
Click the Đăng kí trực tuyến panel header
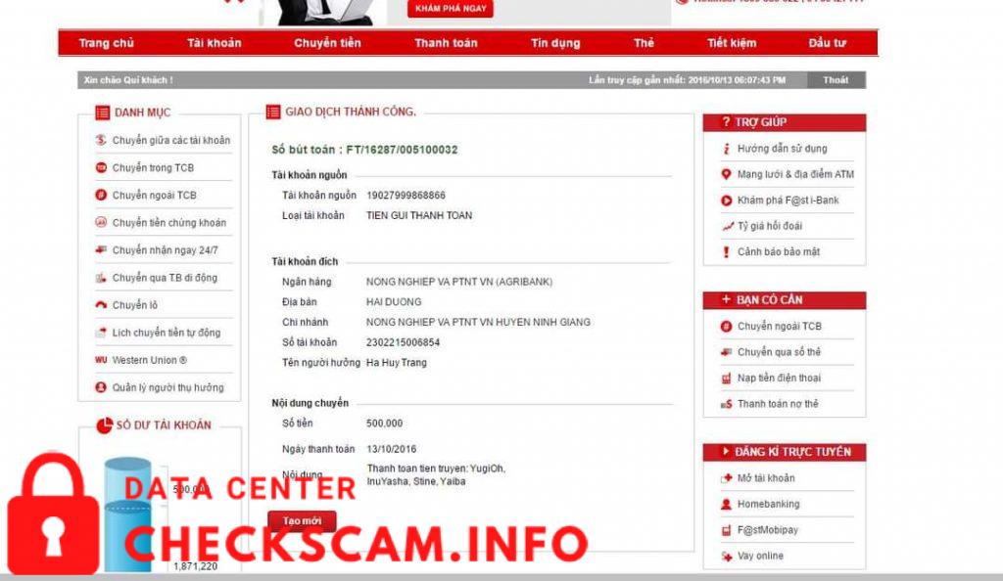tap(785, 452)
